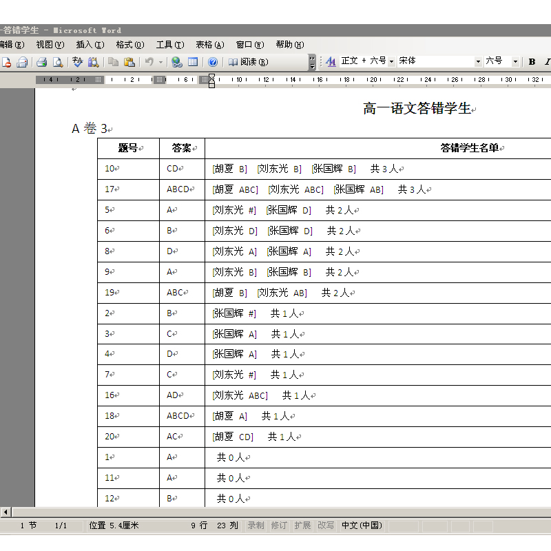Click the indent marker on the ruler
The image size is (551, 551).
tap(211, 81)
